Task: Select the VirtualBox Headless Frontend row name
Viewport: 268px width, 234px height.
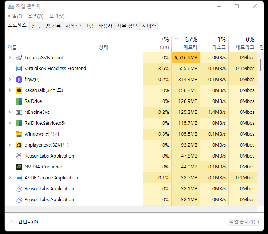Action: coord(55,69)
